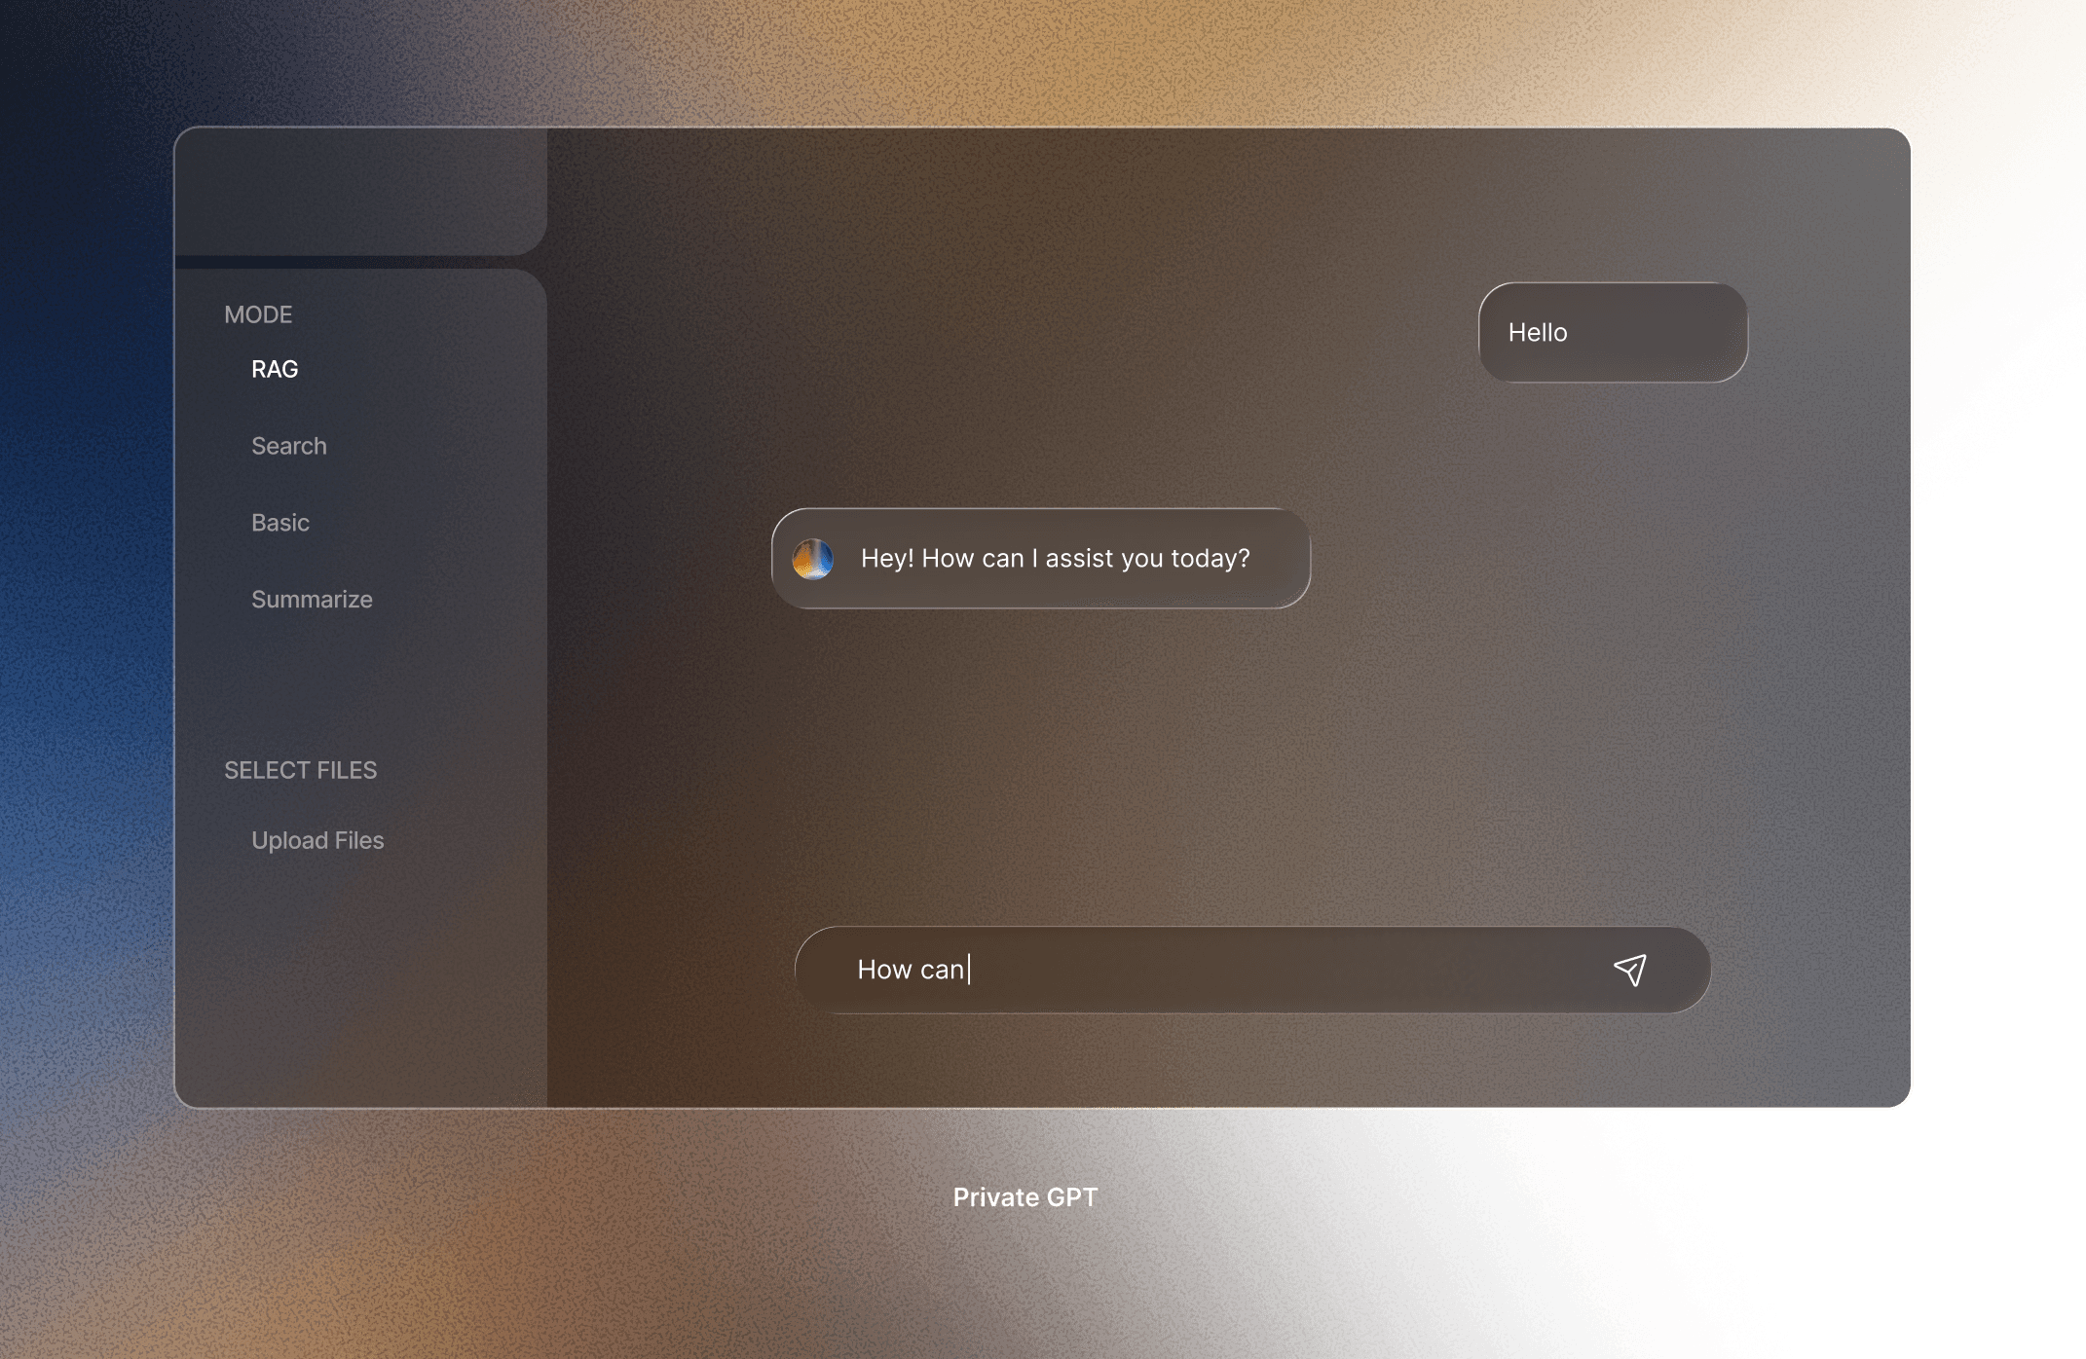Image resolution: width=2086 pixels, height=1359 pixels.
Task: Choose Basic mode
Action: (279, 523)
